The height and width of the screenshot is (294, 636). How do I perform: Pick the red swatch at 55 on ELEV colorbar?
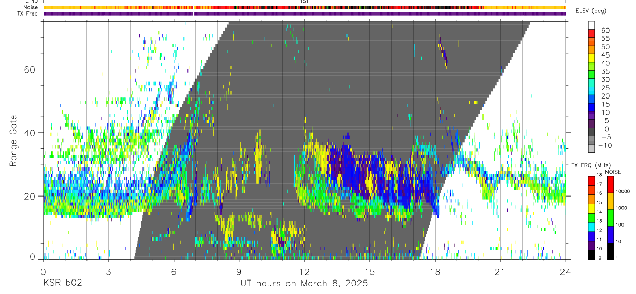click(x=591, y=34)
